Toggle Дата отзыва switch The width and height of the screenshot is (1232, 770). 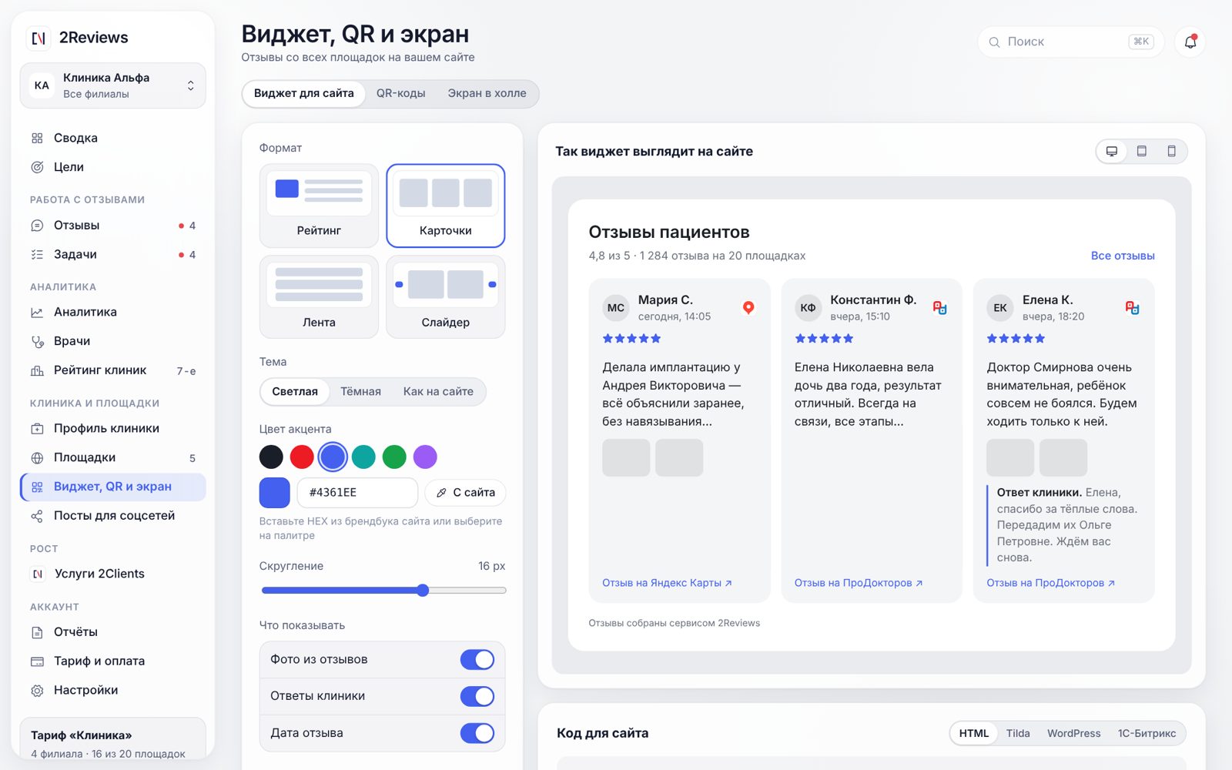pyautogui.click(x=477, y=733)
